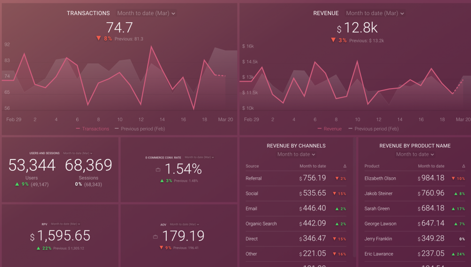Toggle the Transactions series in the chart legend

click(92, 129)
